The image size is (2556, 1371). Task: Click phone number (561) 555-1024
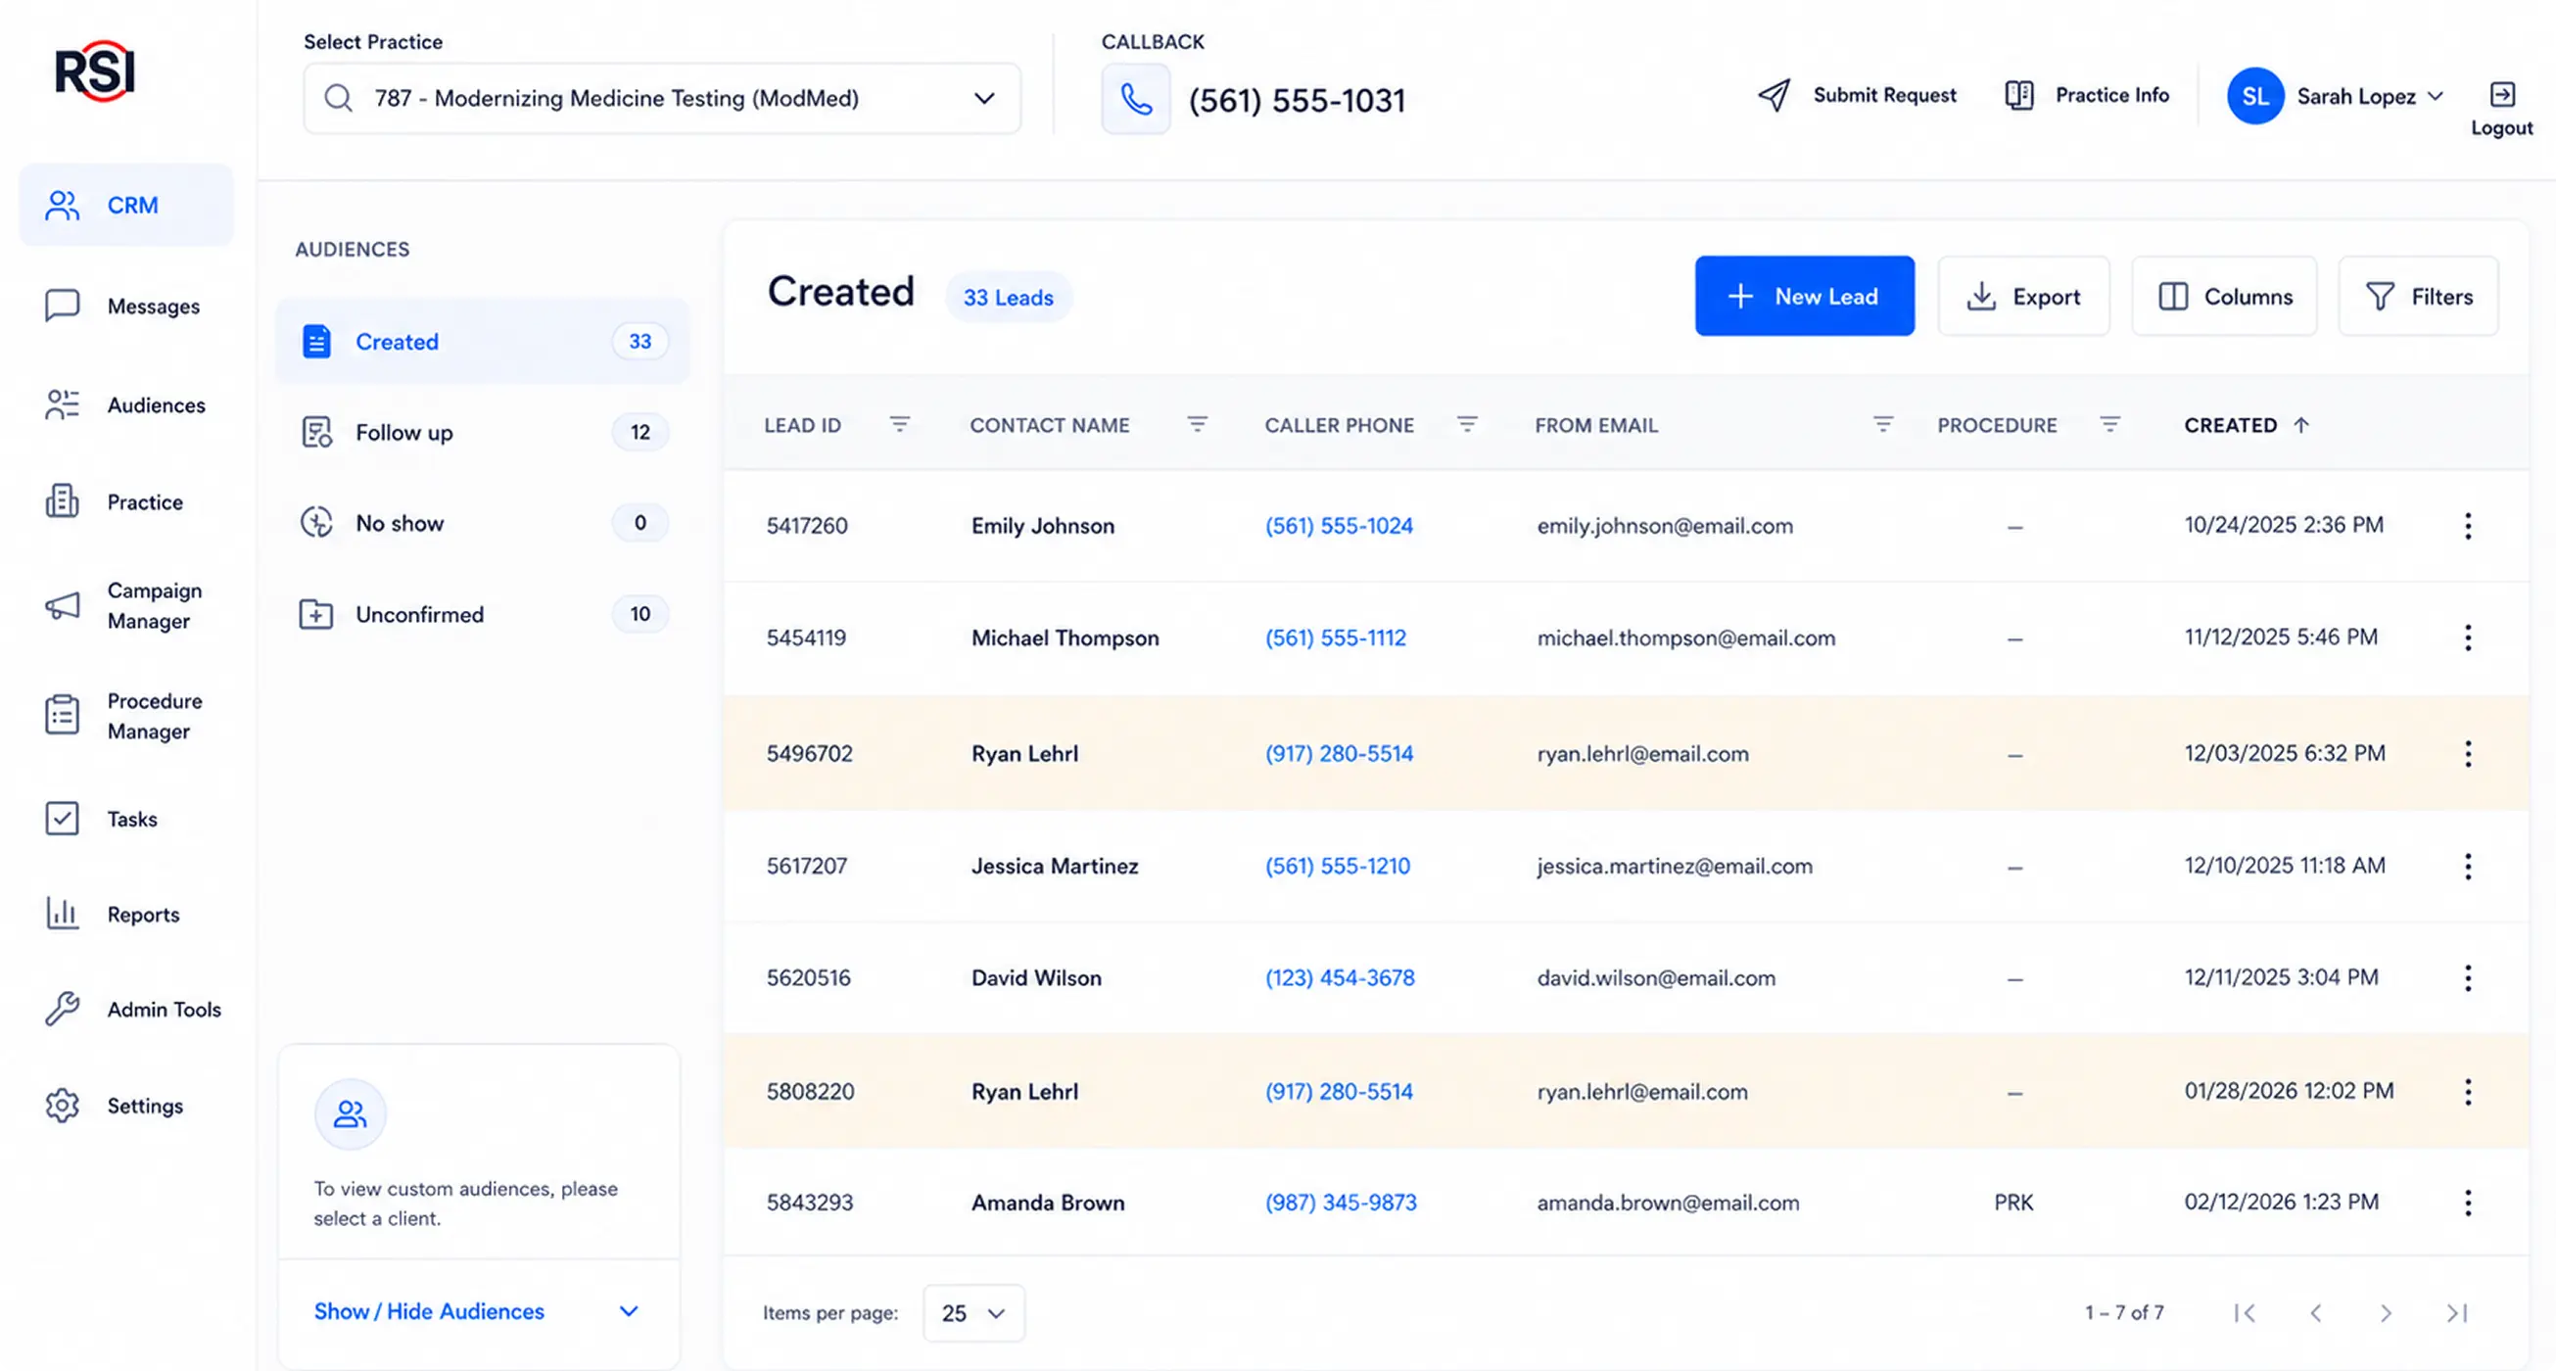point(1339,526)
